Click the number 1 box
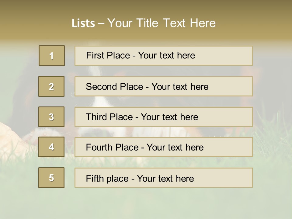 point(52,56)
